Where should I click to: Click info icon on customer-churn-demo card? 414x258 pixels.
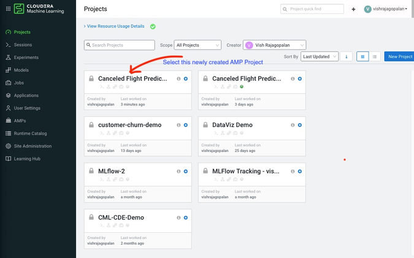click(x=178, y=125)
